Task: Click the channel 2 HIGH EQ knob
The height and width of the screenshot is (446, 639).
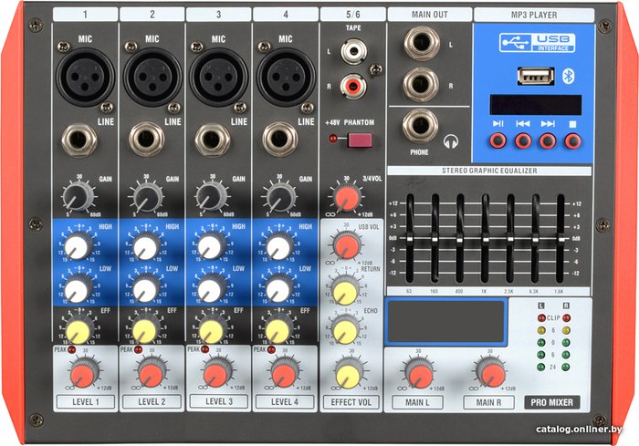Action: pos(145,246)
